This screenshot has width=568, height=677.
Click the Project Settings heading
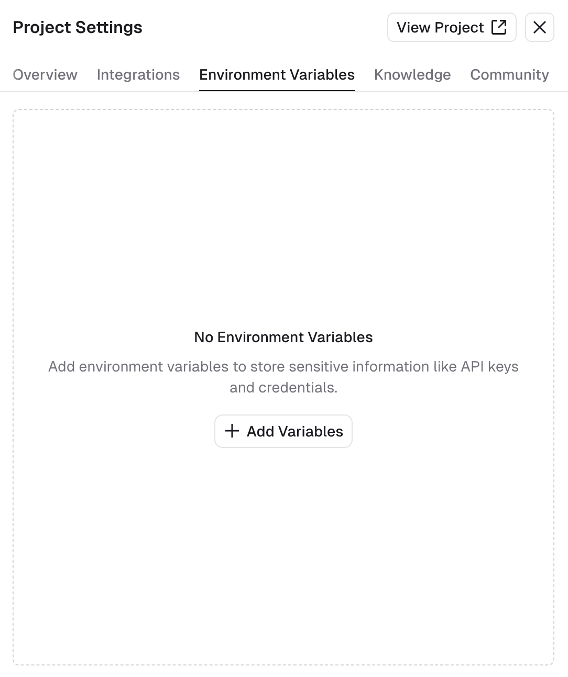coord(78,27)
